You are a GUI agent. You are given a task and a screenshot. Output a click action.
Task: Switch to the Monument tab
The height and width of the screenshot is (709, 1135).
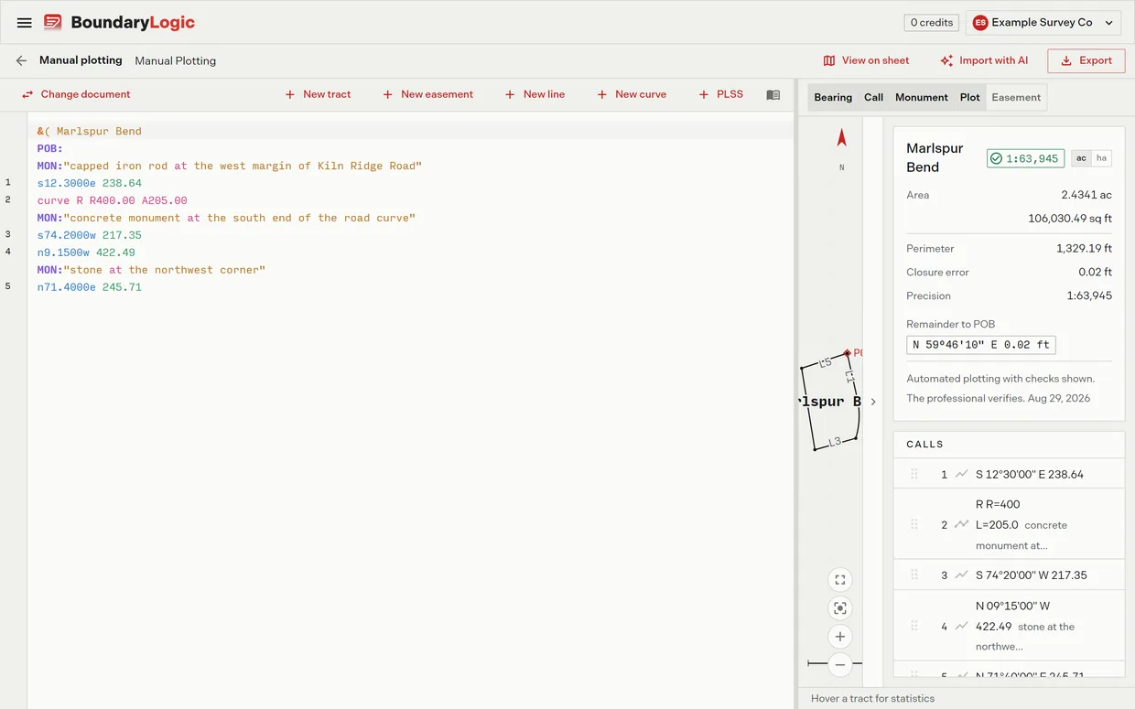coord(922,97)
